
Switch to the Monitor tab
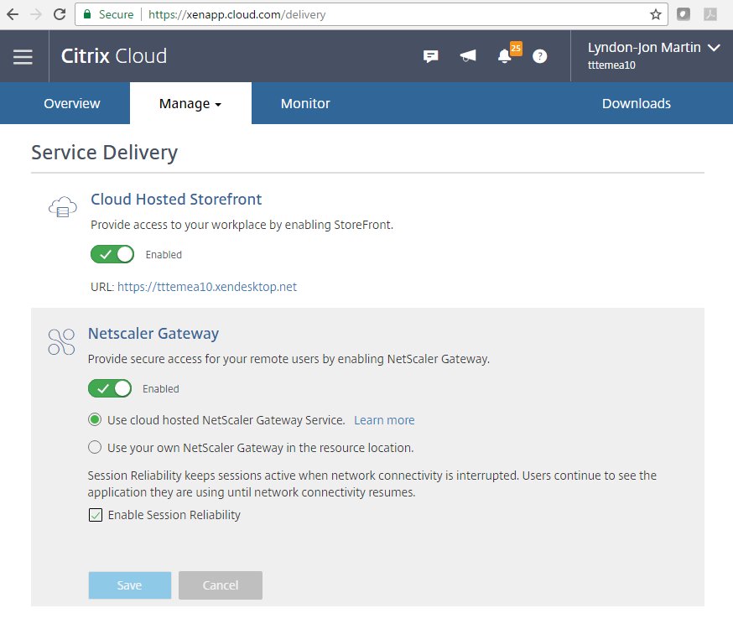tap(305, 103)
